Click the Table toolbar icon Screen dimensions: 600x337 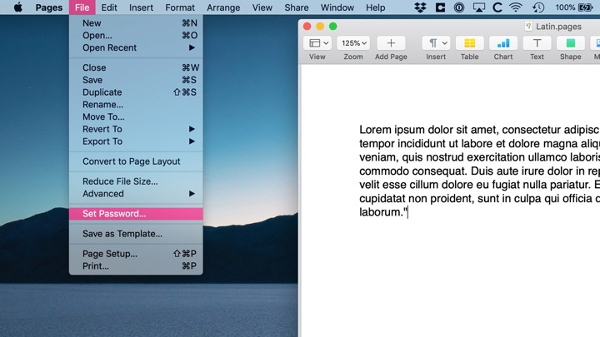[x=469, y=43]
